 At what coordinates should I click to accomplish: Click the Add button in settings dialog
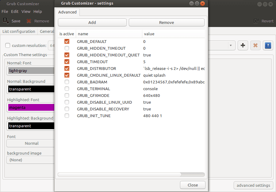click(x=92, y=22)
